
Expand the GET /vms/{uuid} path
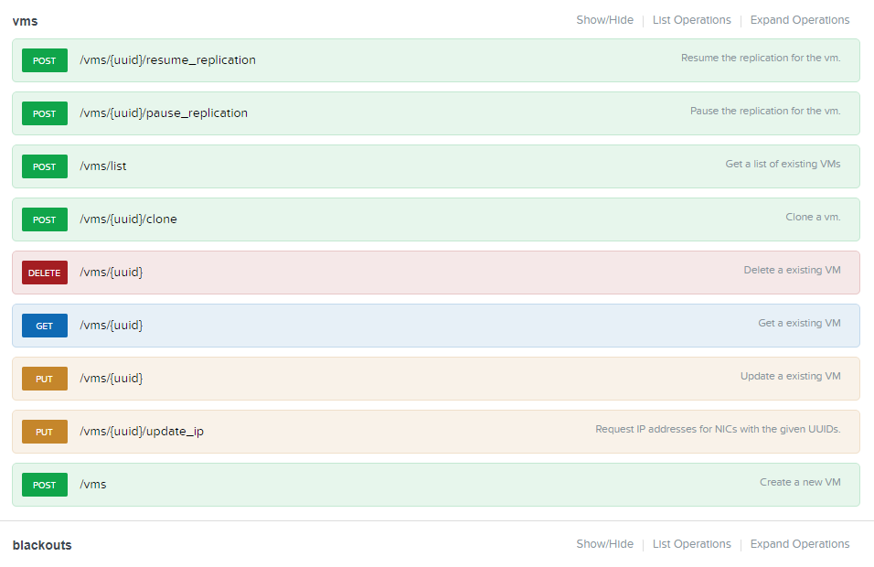coord(111,325)
